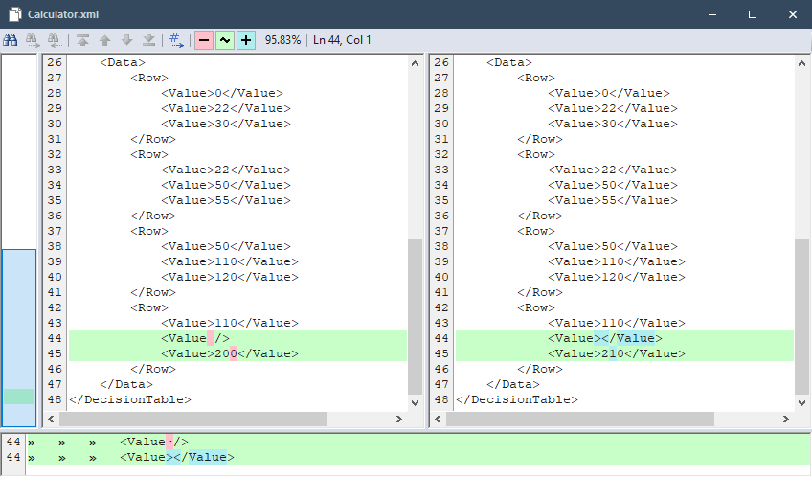This screenshot has width=812, height=477.
Task: Click right pane line 40 '<Value>120</Value>'
Action: [617, 277]
